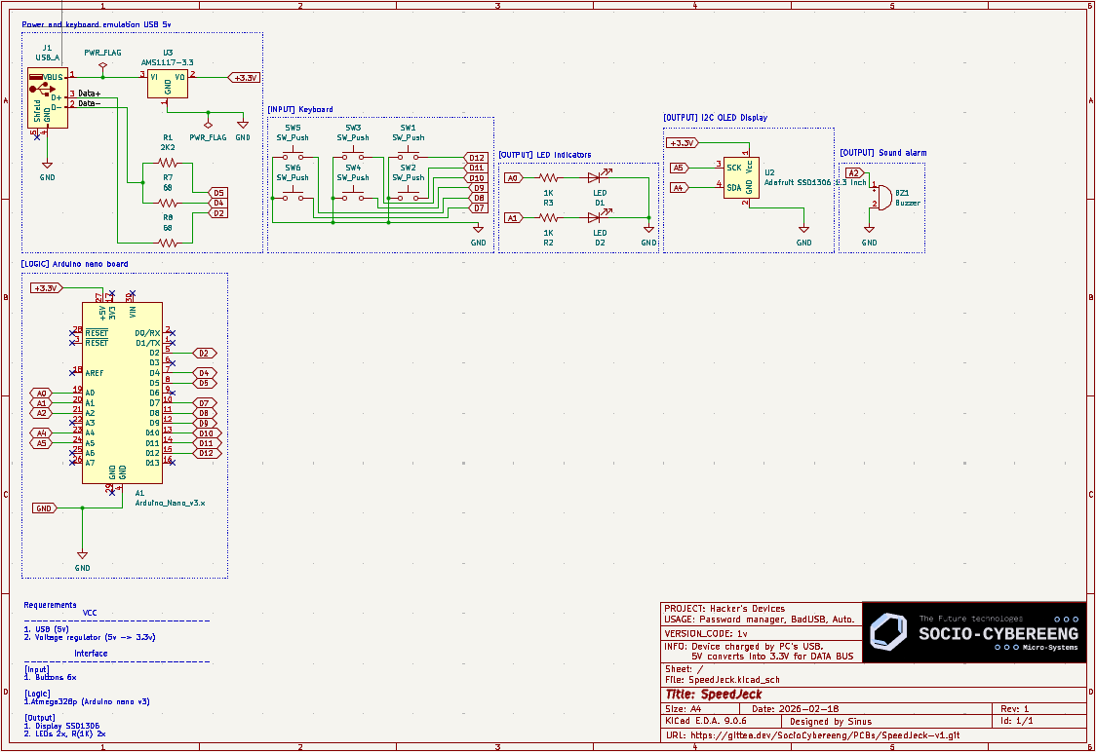The image size is (1096, 752).
Task: Select the SOCIO-CYBEREENG logo image
Action: (973, 632)
